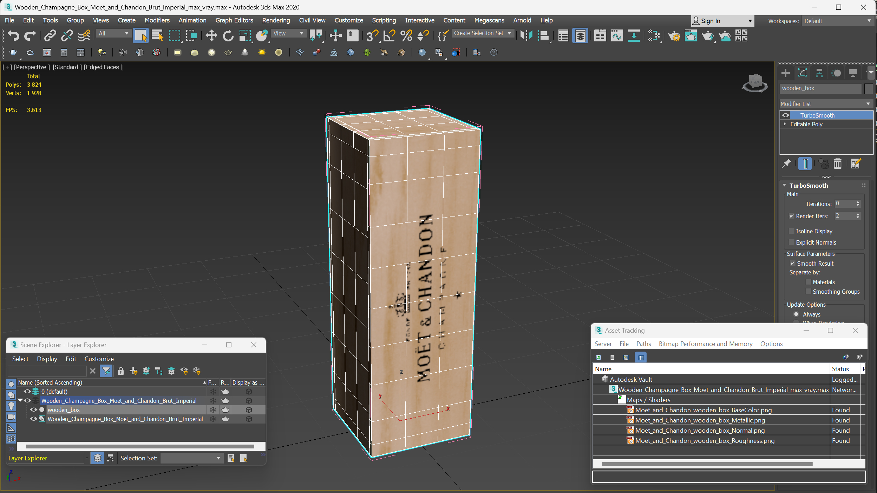
Task: Click Configure Modifier Sets icon
Action: (856, 163)
